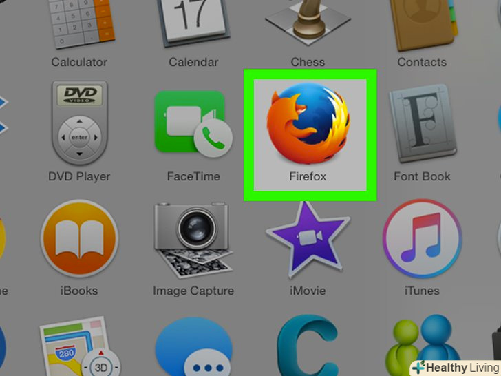Click the iMovie label text
This screenshot has height=376, width=501.
308,291
